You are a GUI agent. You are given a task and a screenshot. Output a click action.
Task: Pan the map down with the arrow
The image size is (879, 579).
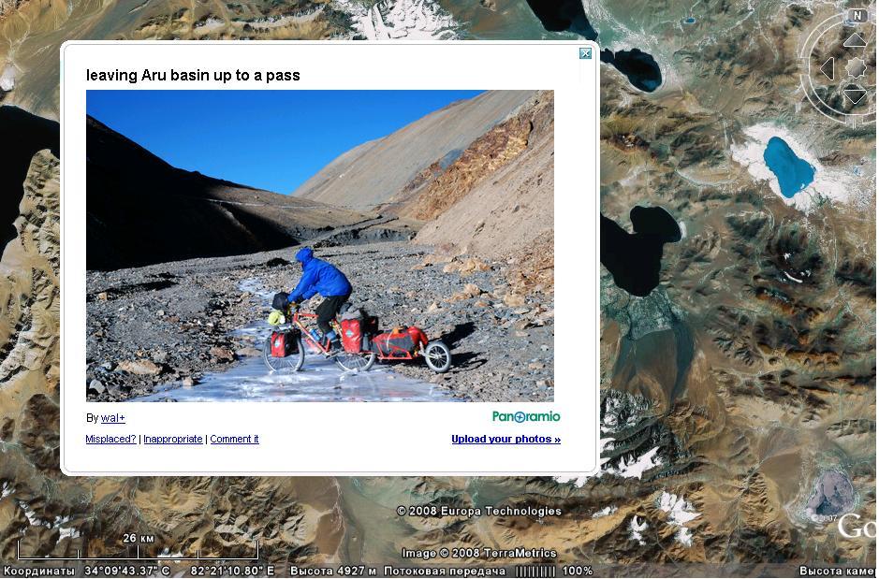click(x=855, y=96)
